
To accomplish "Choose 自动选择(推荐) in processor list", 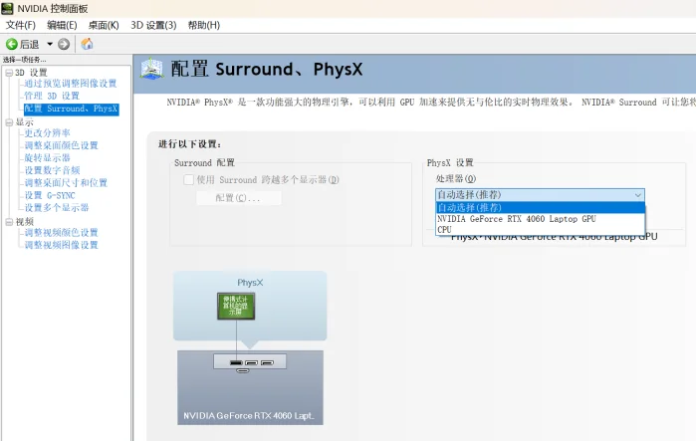I will (x=541, y=207).
